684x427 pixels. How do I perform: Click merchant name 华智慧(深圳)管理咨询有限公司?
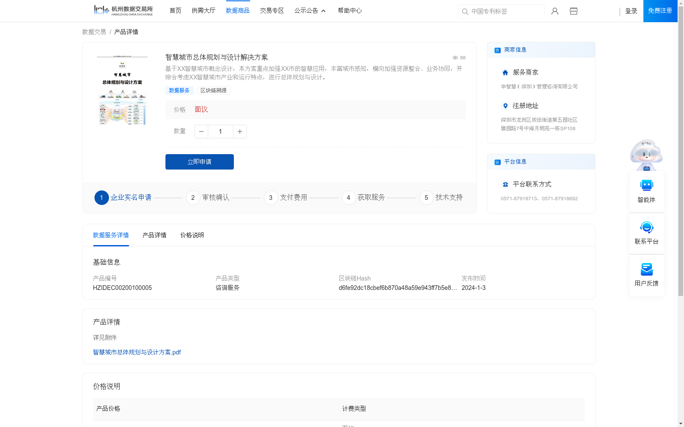click(539, 87)
